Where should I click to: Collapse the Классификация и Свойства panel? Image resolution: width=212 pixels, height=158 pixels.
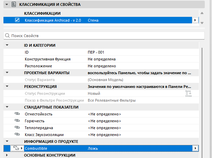point(7,4)
